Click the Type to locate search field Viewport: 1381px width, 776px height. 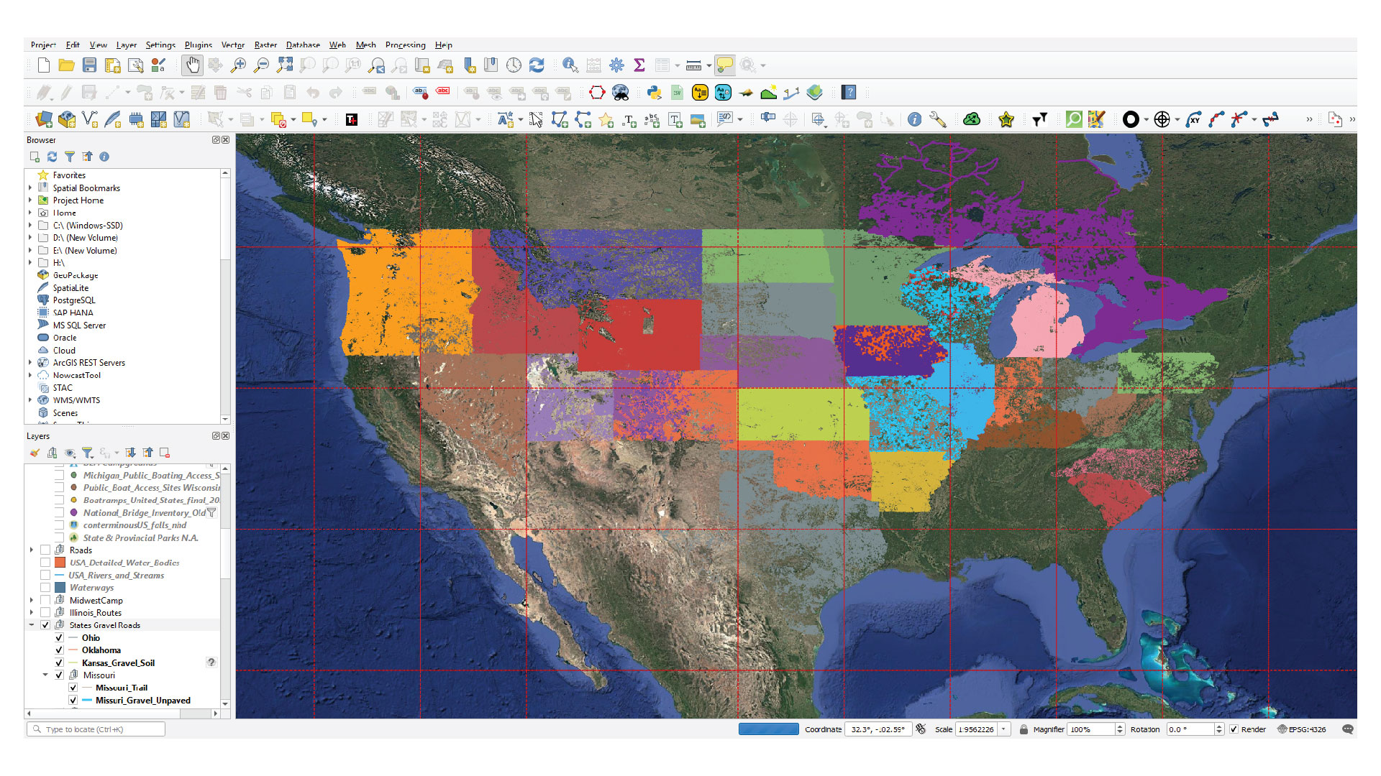point(96,729)
